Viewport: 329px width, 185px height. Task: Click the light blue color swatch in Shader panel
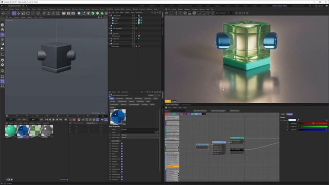pos(292,120)
